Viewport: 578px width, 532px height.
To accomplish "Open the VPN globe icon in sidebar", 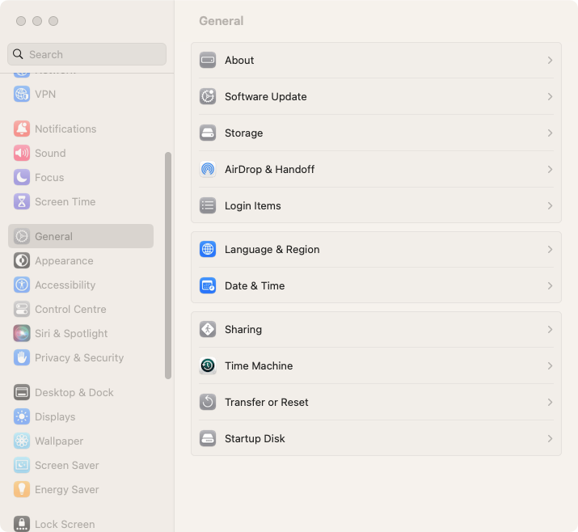I will 22,94.
